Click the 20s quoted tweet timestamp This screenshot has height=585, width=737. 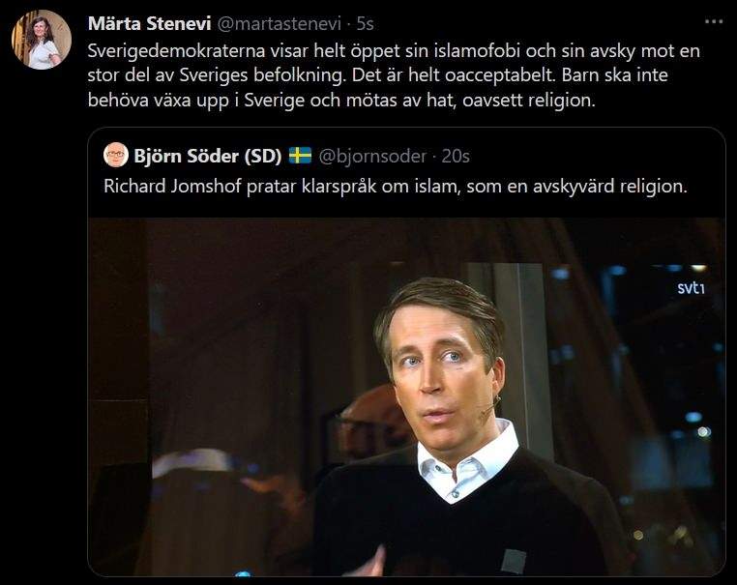click(x=456, y=156)
